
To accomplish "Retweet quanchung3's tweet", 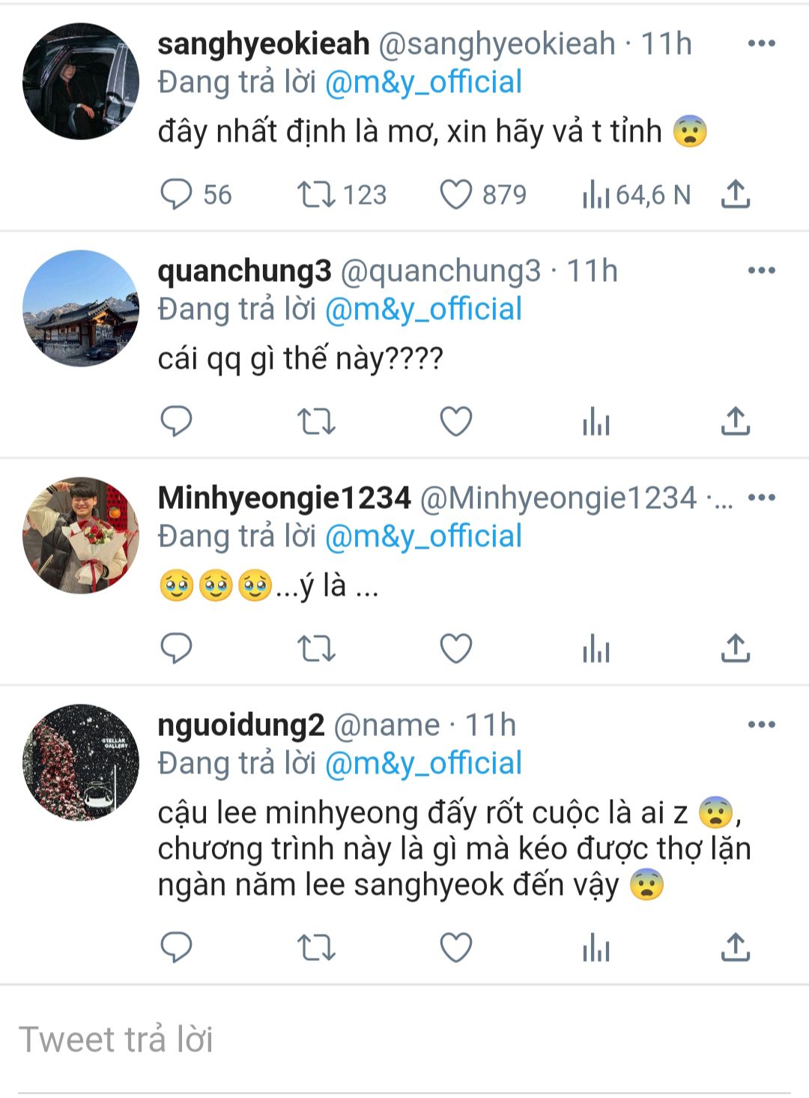I will coord(316,421).
